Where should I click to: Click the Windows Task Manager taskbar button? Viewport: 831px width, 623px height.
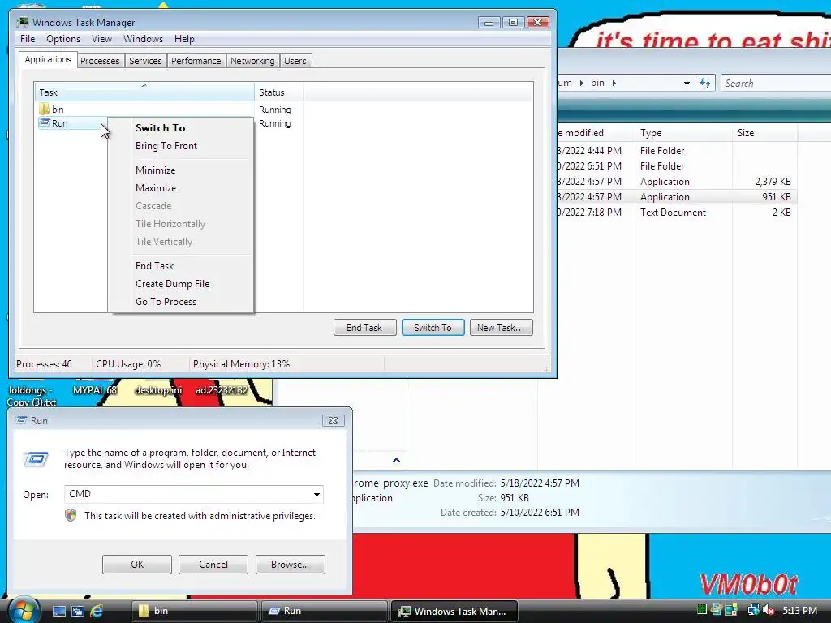click(x=454, y=611)
